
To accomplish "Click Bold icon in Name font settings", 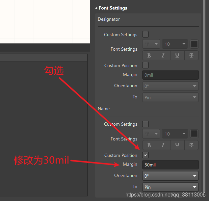I will pos(149,145).
